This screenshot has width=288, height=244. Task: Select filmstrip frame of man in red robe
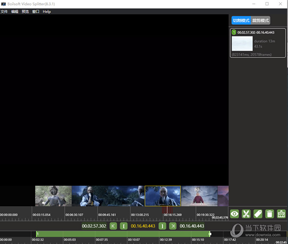200,196
